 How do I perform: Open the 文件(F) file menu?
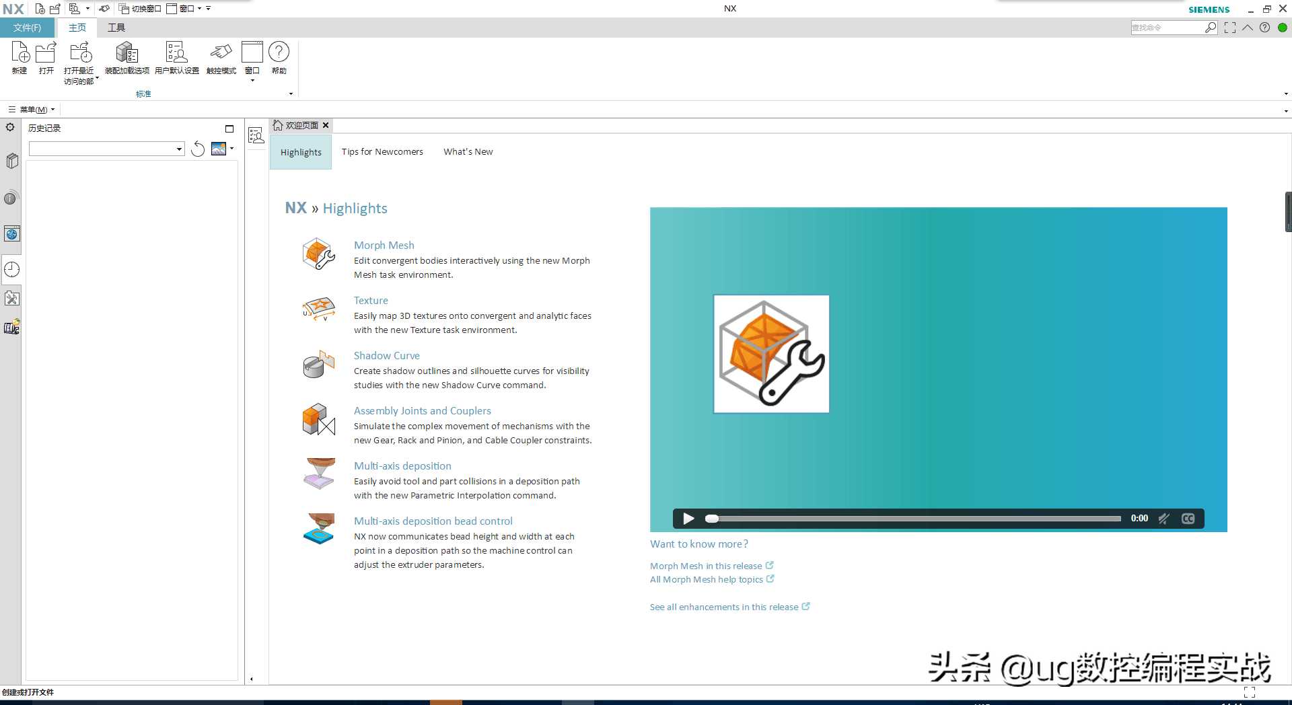click(27, 28)
